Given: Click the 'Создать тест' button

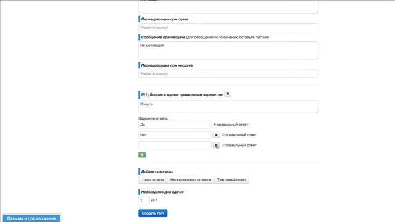Looking at the screenshot, I should [153, 213].
